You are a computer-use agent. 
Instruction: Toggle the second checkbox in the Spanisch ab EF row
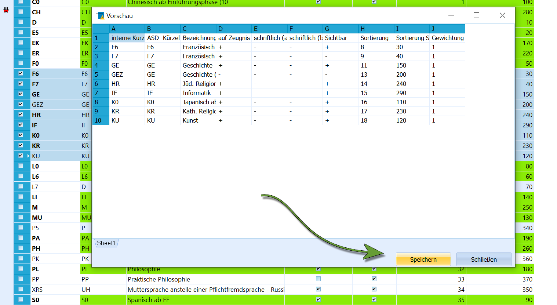click(x=374, y=299)
